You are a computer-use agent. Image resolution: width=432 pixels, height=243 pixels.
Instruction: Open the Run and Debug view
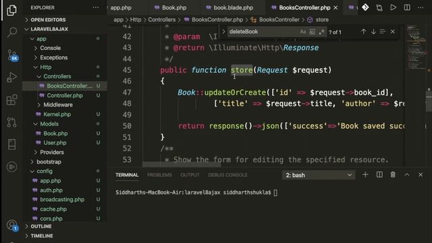[11, 77]
